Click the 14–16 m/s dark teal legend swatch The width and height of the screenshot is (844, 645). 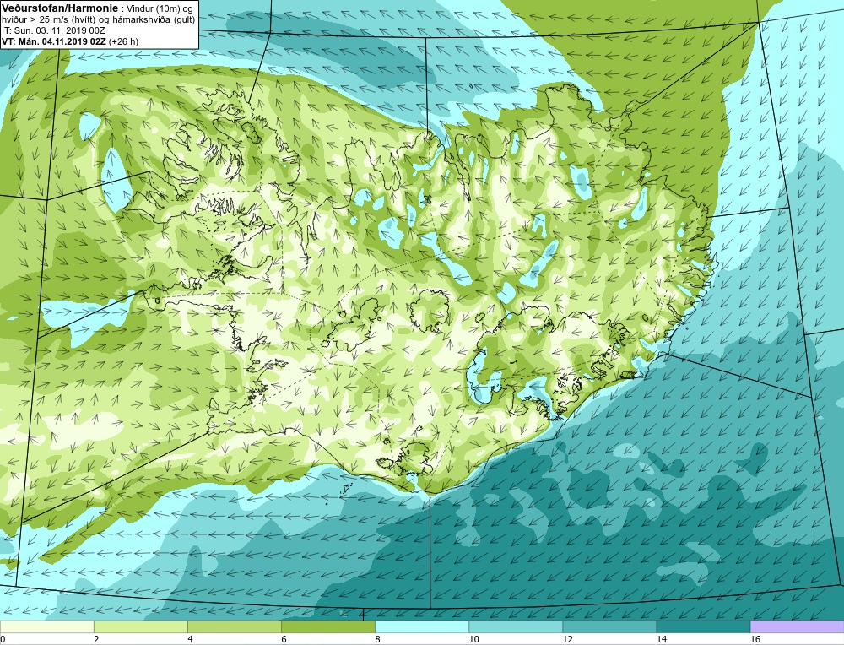coord(703,626)
